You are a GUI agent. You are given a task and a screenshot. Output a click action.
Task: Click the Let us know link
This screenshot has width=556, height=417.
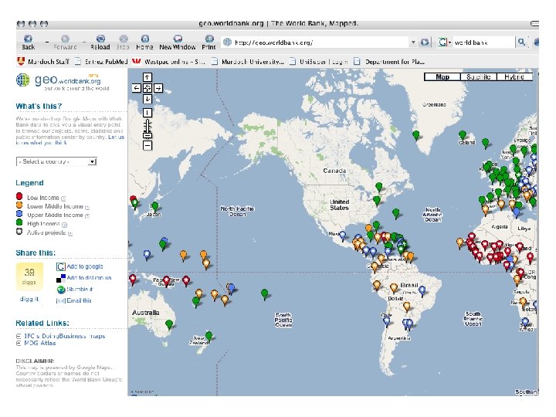[x=117, y=137]
